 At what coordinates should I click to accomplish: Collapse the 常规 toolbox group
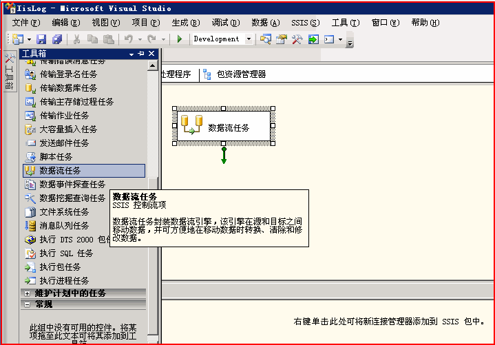[27, 304]
